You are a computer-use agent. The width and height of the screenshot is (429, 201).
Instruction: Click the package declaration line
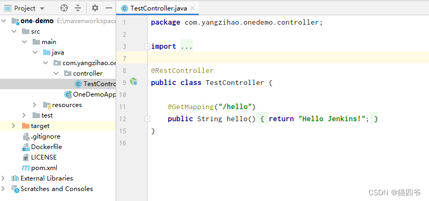pyautogui.click(x=237, y=23)
